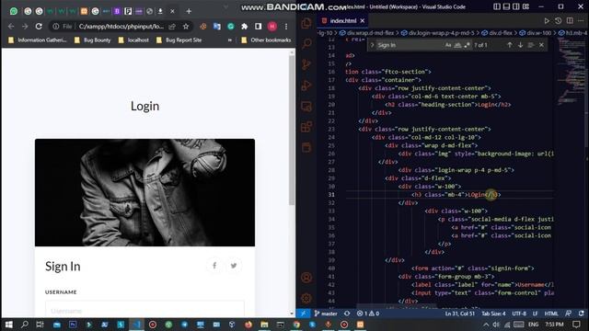Change Tab Size: 4 in status bar
The width and height of the screenshot is (589, 331).
click(493, 314)
